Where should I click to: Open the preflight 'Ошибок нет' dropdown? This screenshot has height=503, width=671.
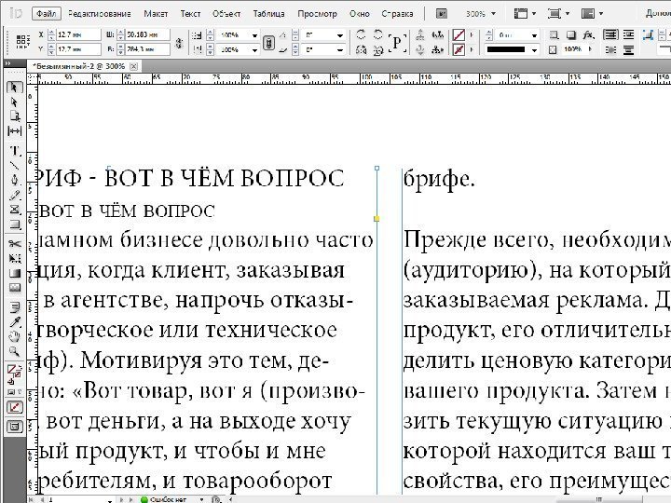click(202, 499)
